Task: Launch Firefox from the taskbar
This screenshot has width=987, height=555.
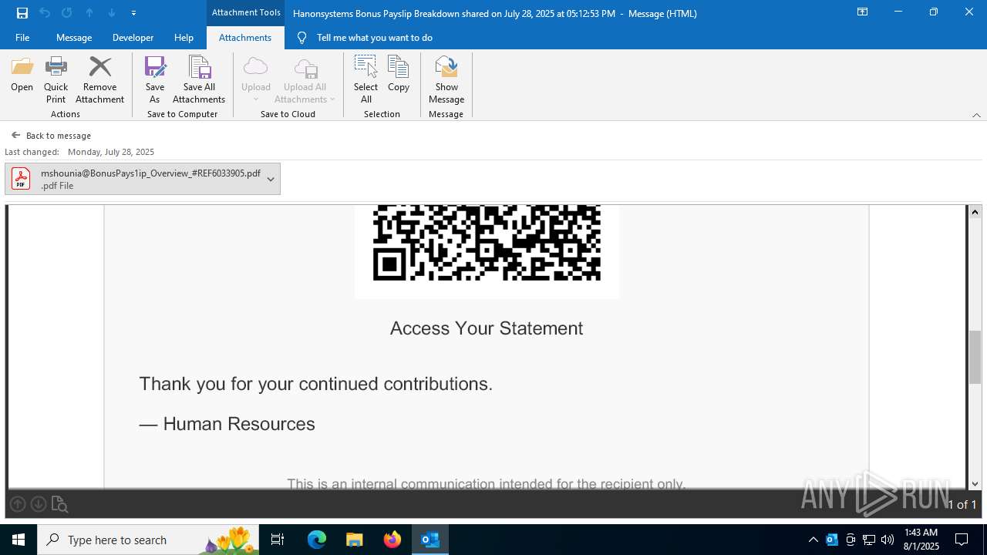Action: click(x=392, y=540)
